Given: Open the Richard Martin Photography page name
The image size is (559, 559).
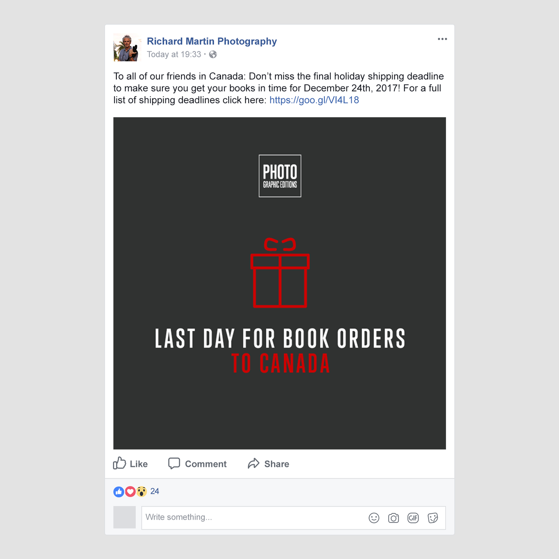Looking at the screenshot, I should pyautogui.click(x=212, y=41).
